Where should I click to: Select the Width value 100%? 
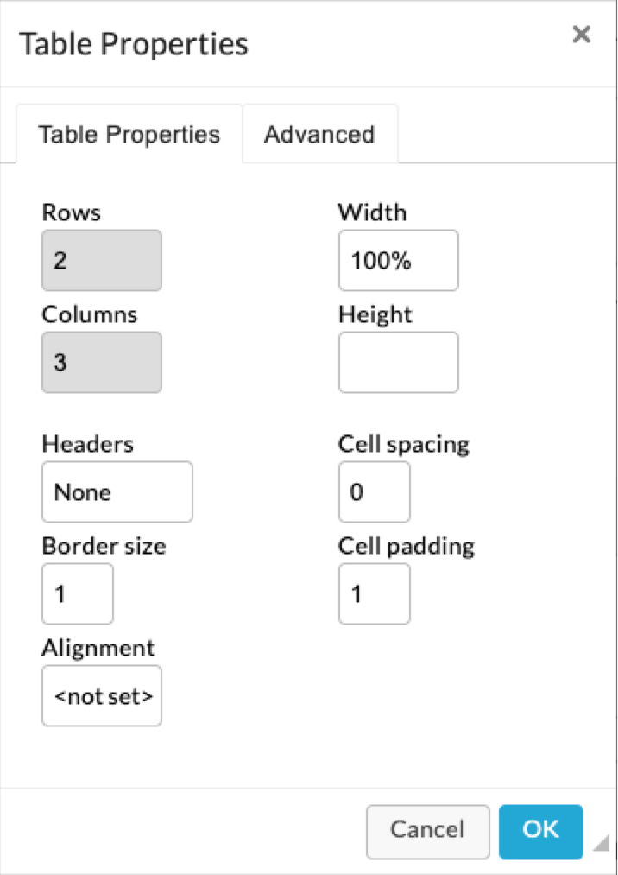coord(398,260)
